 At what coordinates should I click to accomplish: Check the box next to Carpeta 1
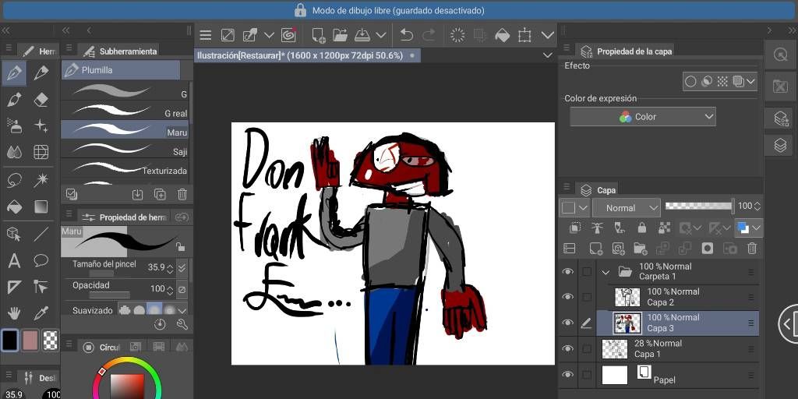[587, 272]
